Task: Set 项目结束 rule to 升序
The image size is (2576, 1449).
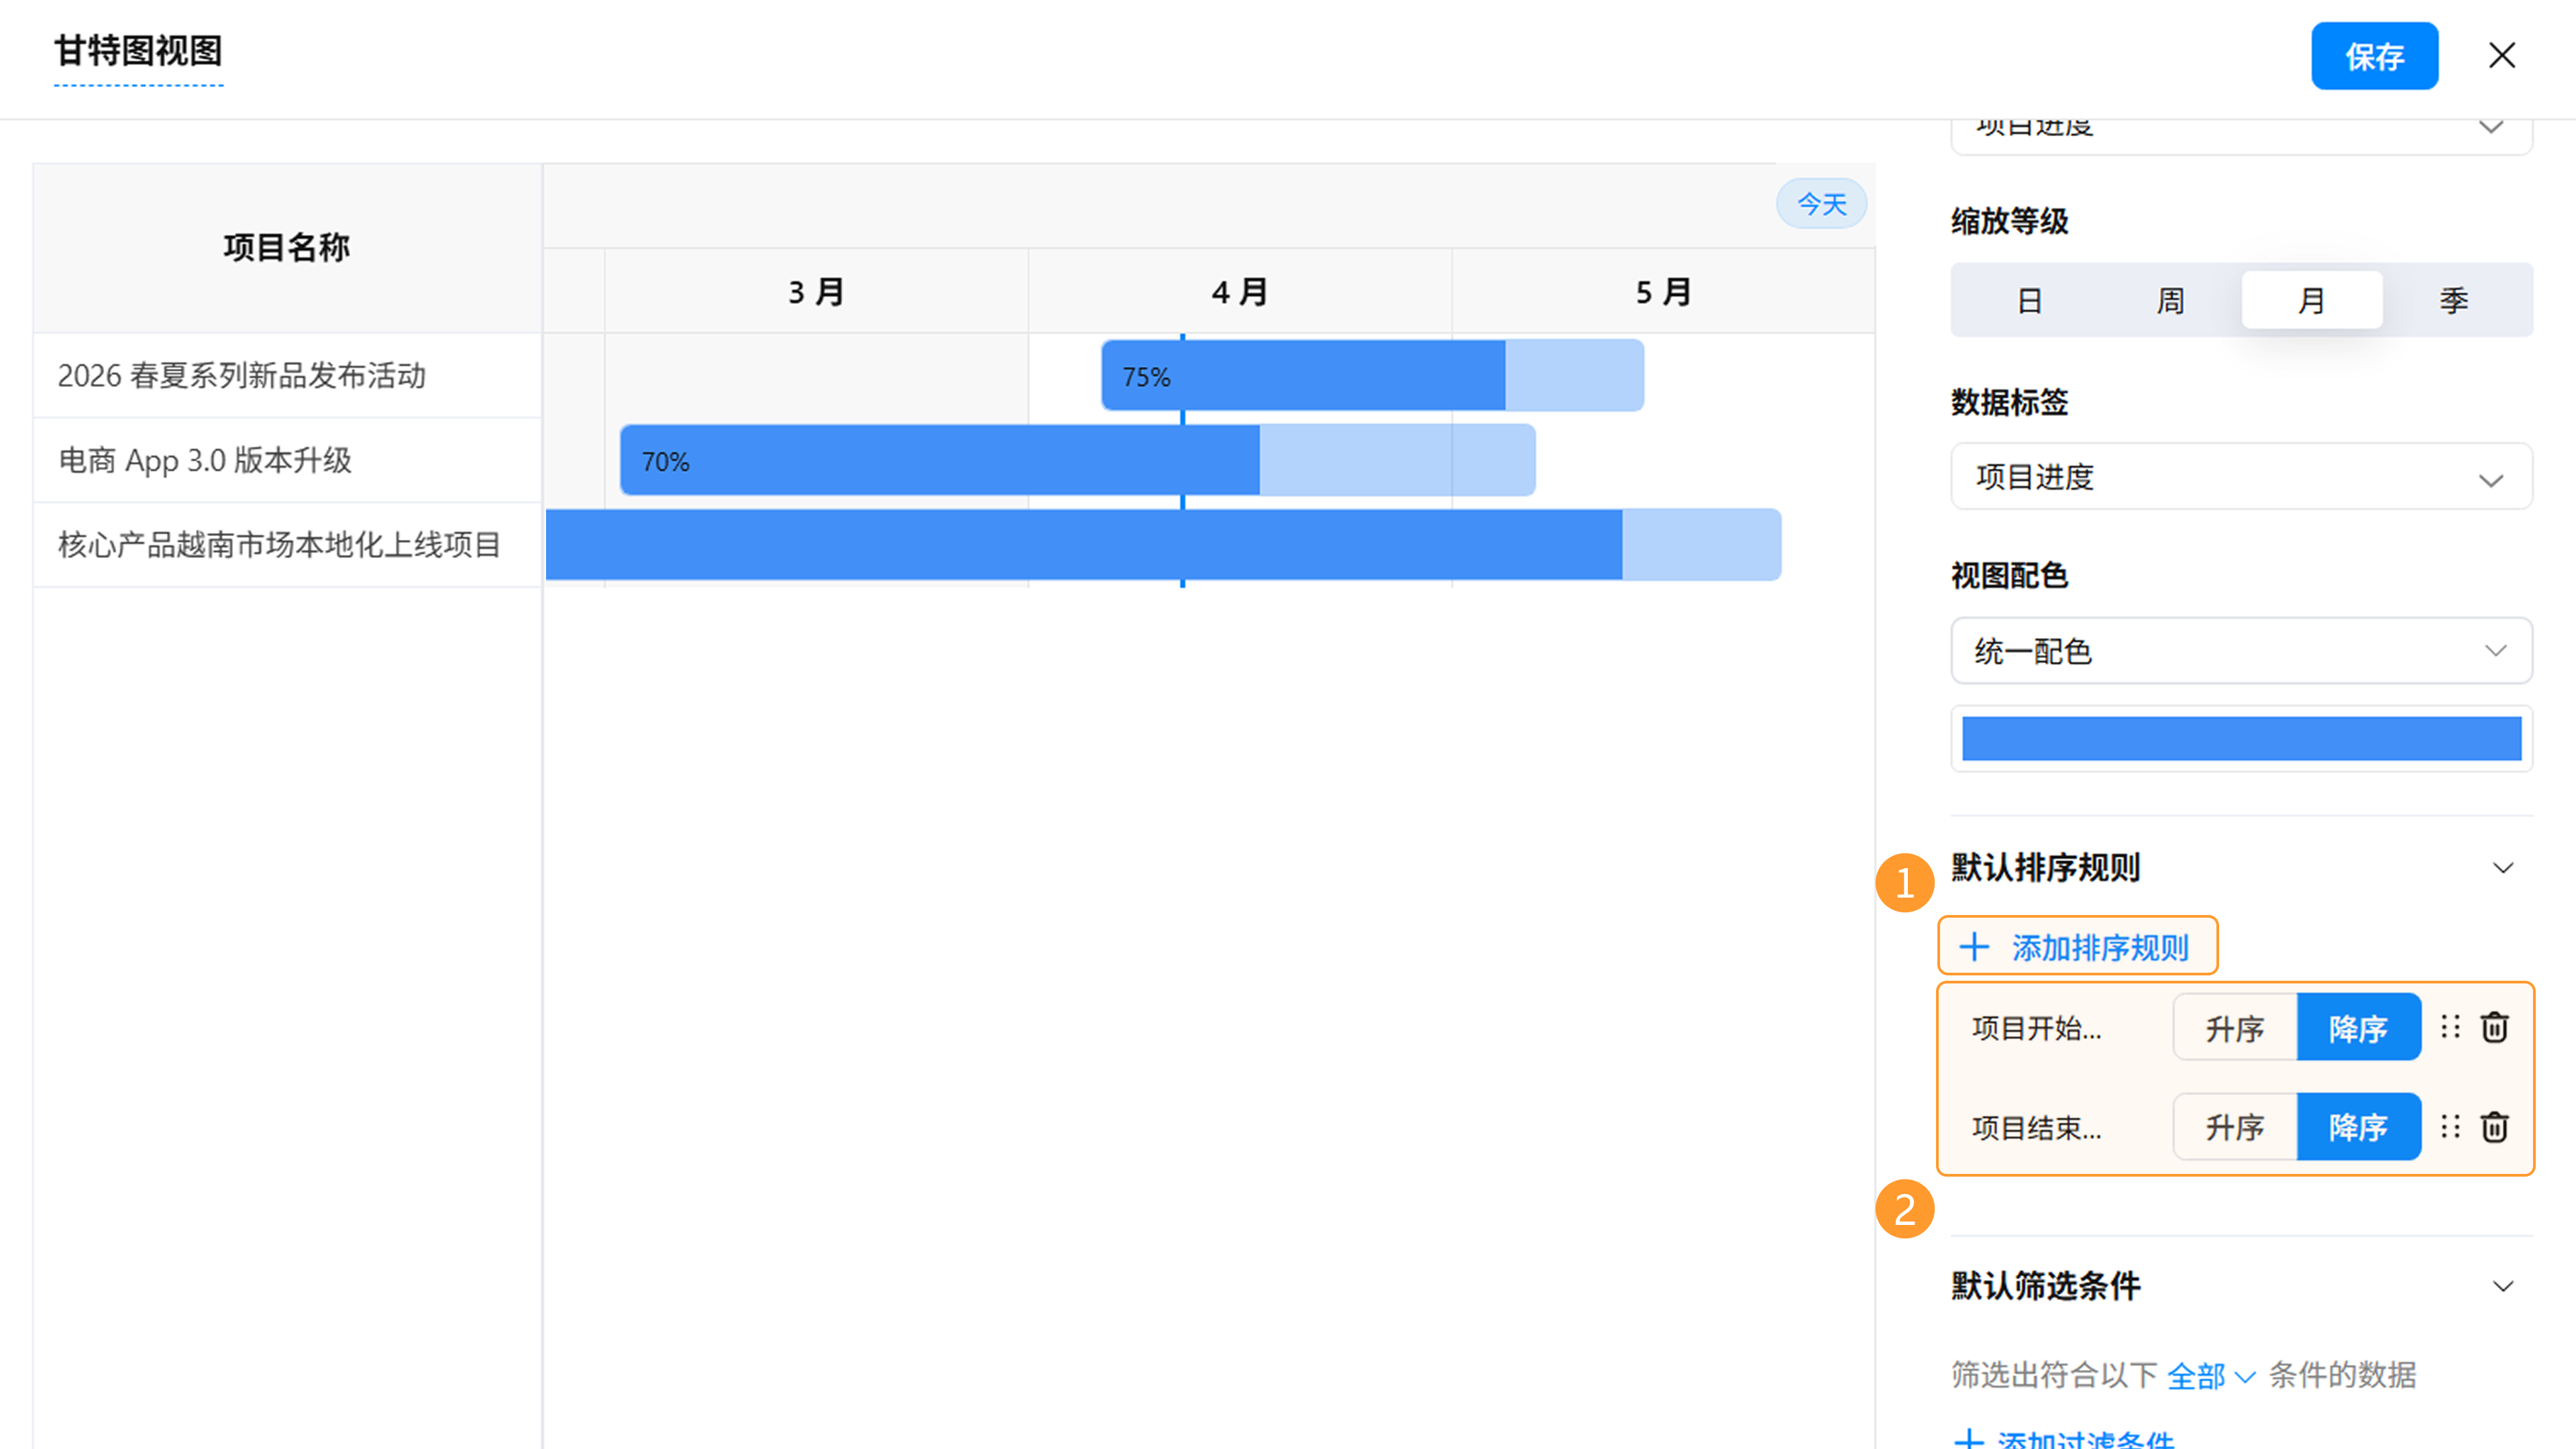Action: point(2234,1127)
